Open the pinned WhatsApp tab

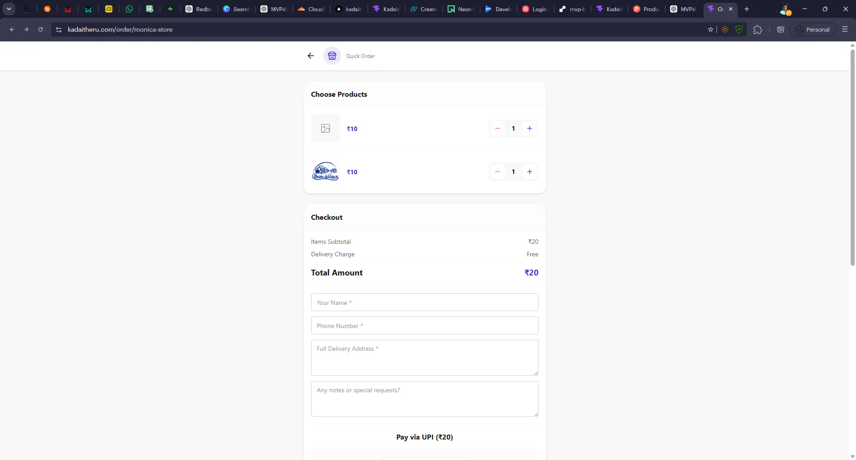[129, 9]
